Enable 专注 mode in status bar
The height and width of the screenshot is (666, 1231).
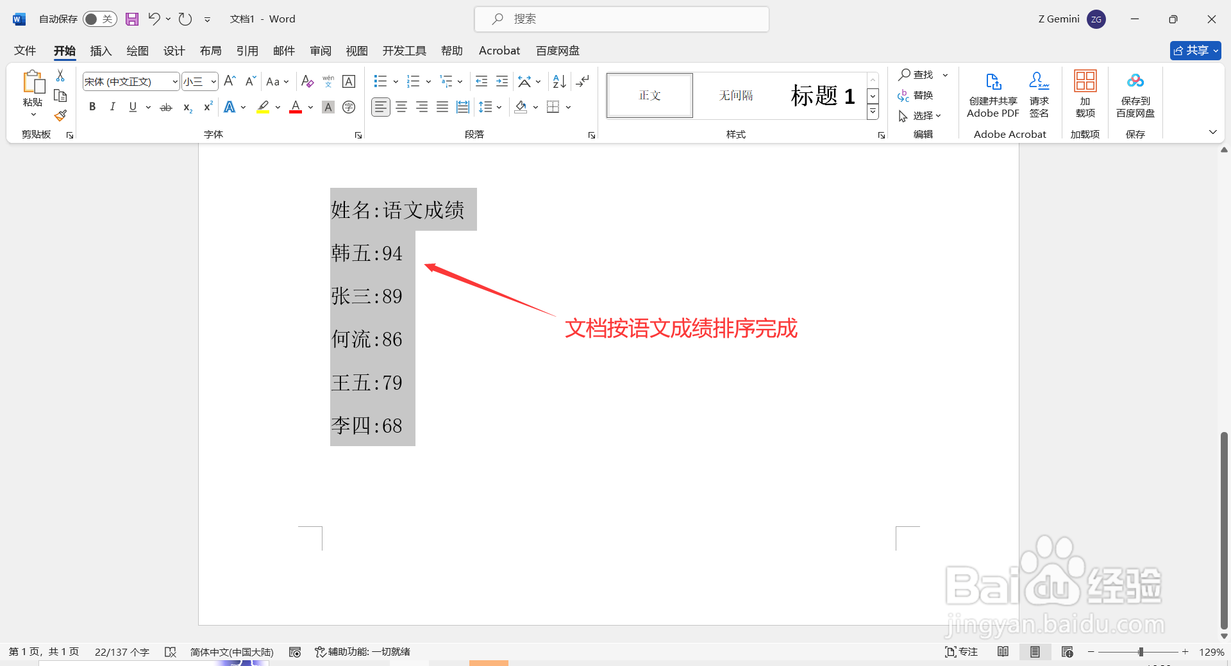point(960,651)
